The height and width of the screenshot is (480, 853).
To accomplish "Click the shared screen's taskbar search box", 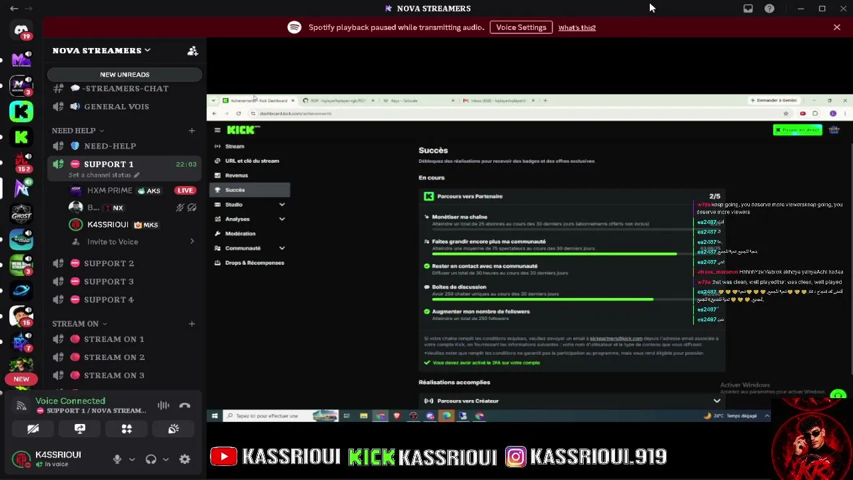I will pos(281,416).
